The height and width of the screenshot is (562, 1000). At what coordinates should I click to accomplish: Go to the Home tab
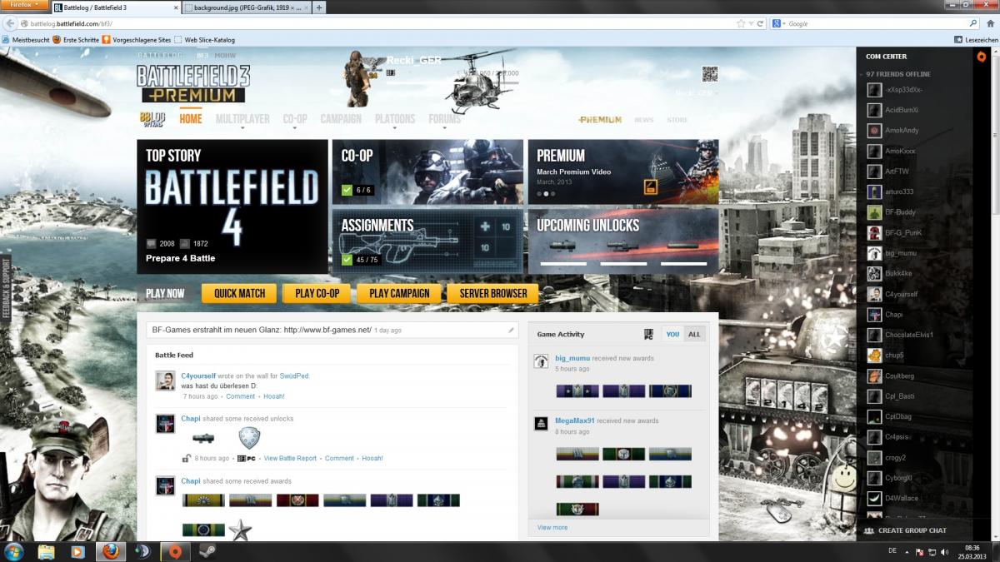(x=191, y=118)
